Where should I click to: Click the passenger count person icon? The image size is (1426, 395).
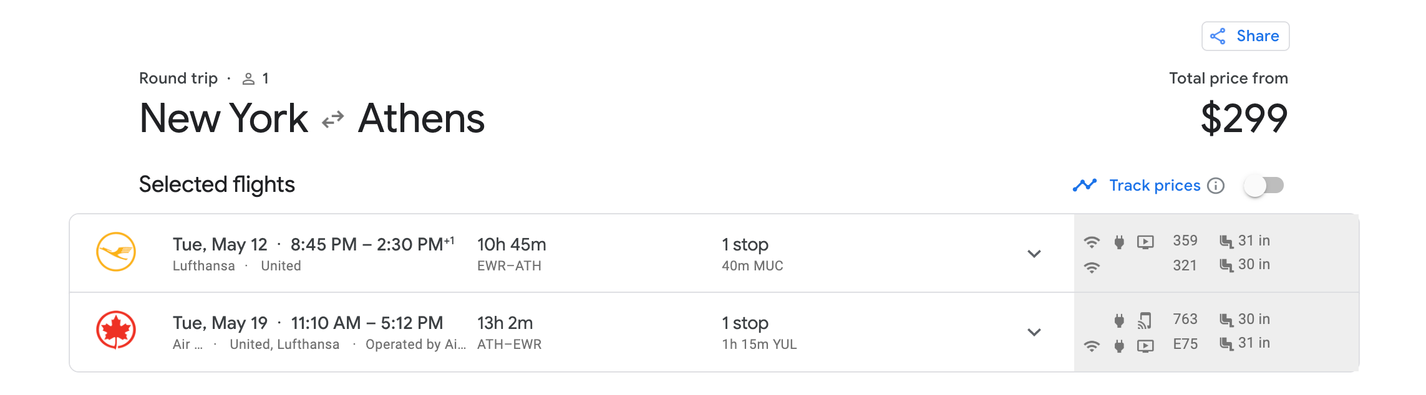(x=248, y=79)
